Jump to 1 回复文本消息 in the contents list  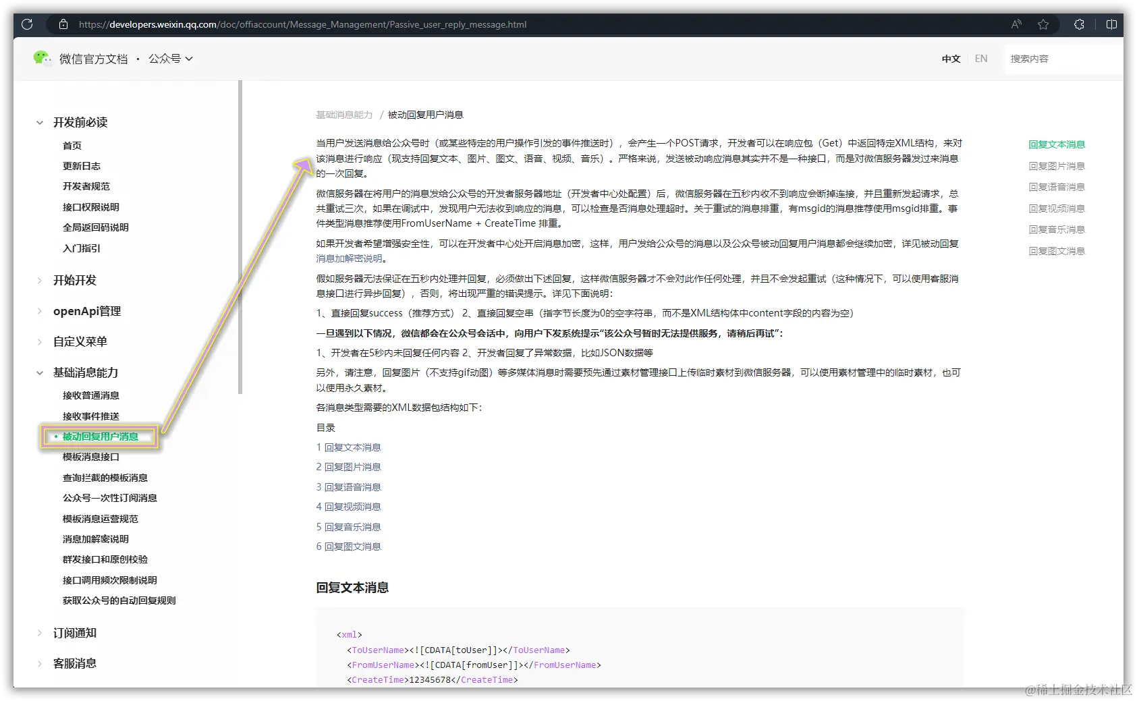(349, 447)
